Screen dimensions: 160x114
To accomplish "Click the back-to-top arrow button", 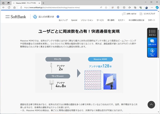I will pos(151,104).
